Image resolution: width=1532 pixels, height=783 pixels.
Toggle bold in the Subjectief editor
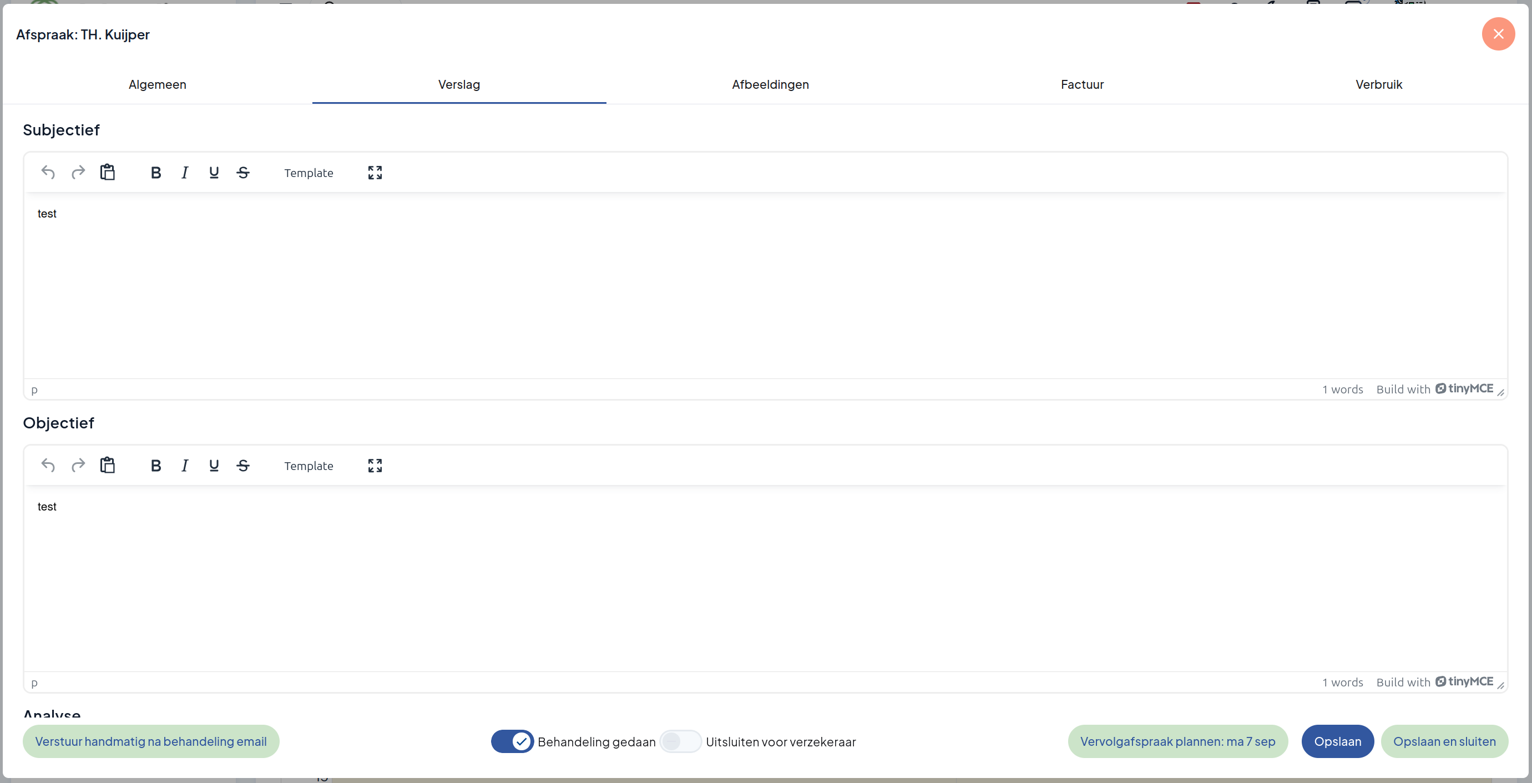coord(156,173)
